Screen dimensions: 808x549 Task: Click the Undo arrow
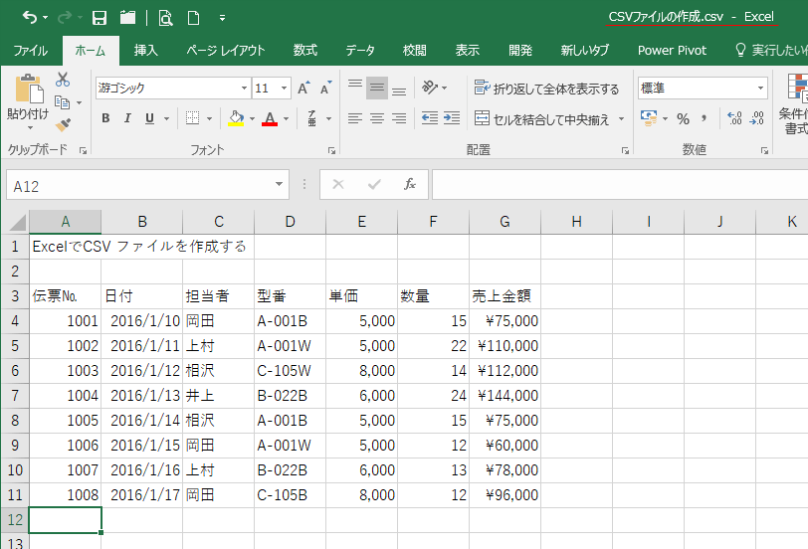click(x=29, y=18)
